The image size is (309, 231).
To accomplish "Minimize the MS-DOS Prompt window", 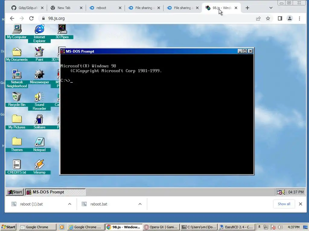I will [x=240, y=51].
